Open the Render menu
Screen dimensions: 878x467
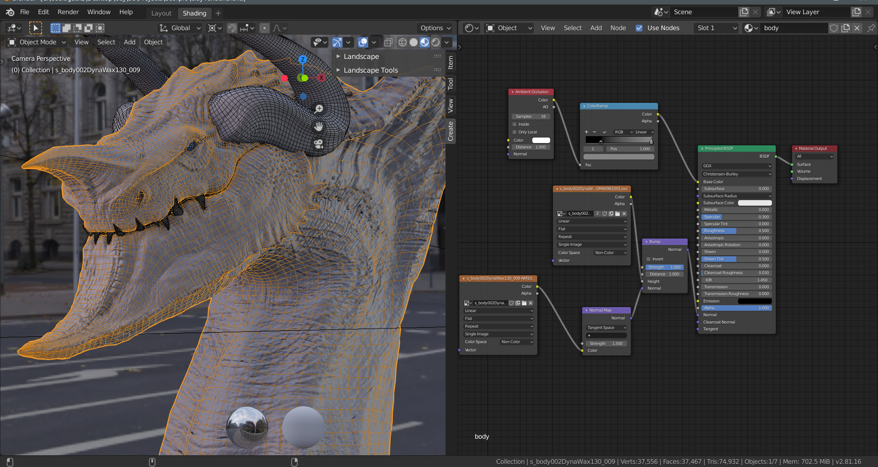(68, 12)
